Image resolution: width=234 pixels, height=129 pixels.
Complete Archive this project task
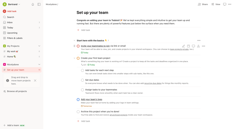(x=78, y=112)
